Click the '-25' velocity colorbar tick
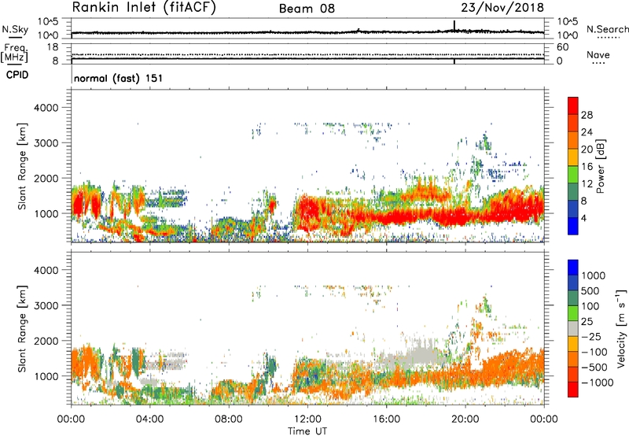 point(591,336)
